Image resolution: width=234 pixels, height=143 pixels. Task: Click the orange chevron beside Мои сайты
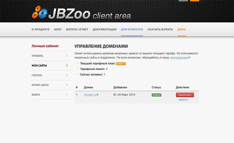(67, 65)
